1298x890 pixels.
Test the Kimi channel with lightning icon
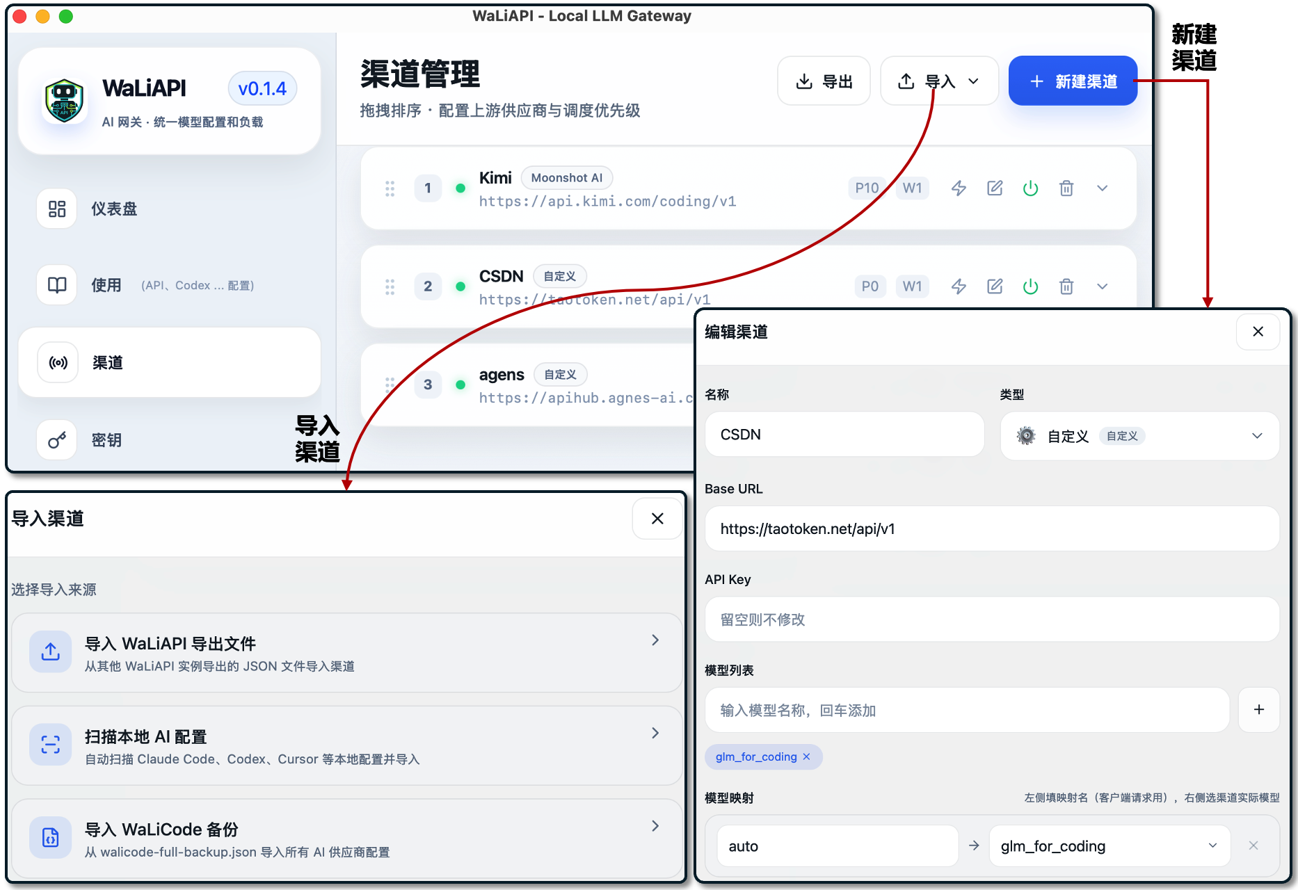[959, 188]
